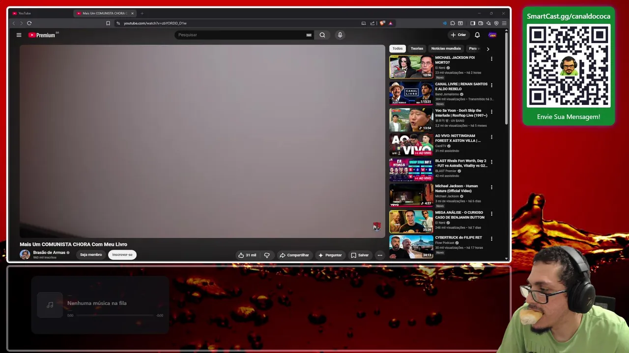
Task: Click the music note icon in queue widget
Action: (x=50, y=305)
